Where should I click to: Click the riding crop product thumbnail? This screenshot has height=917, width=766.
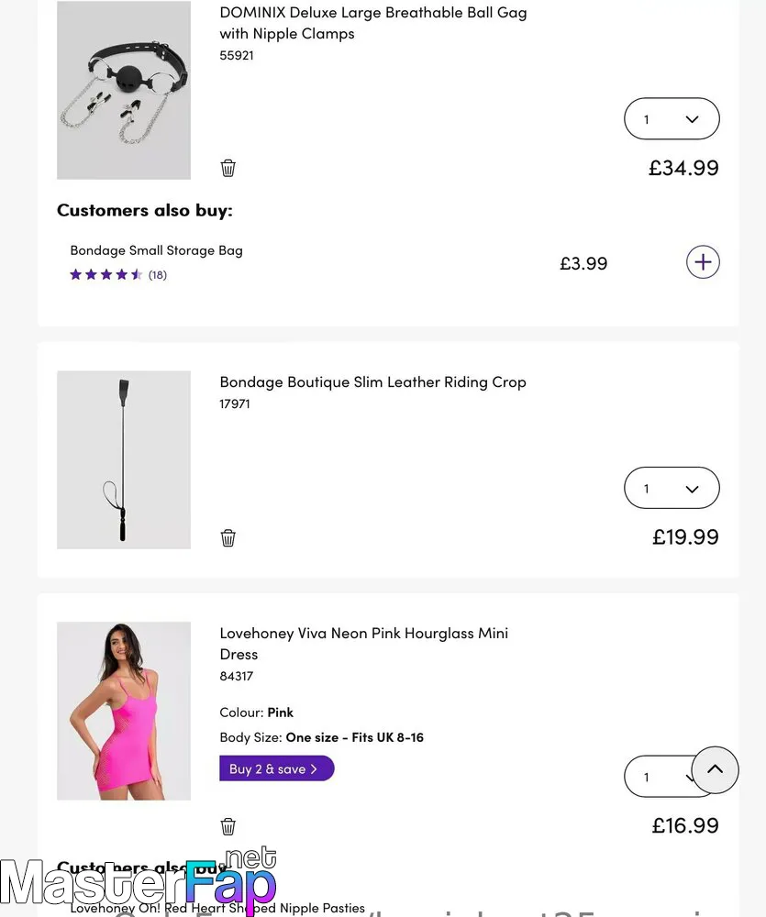pos(124,459)
